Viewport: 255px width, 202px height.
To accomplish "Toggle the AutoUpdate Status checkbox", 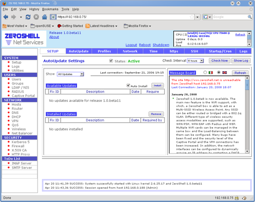I will click(x=111, y=61).
